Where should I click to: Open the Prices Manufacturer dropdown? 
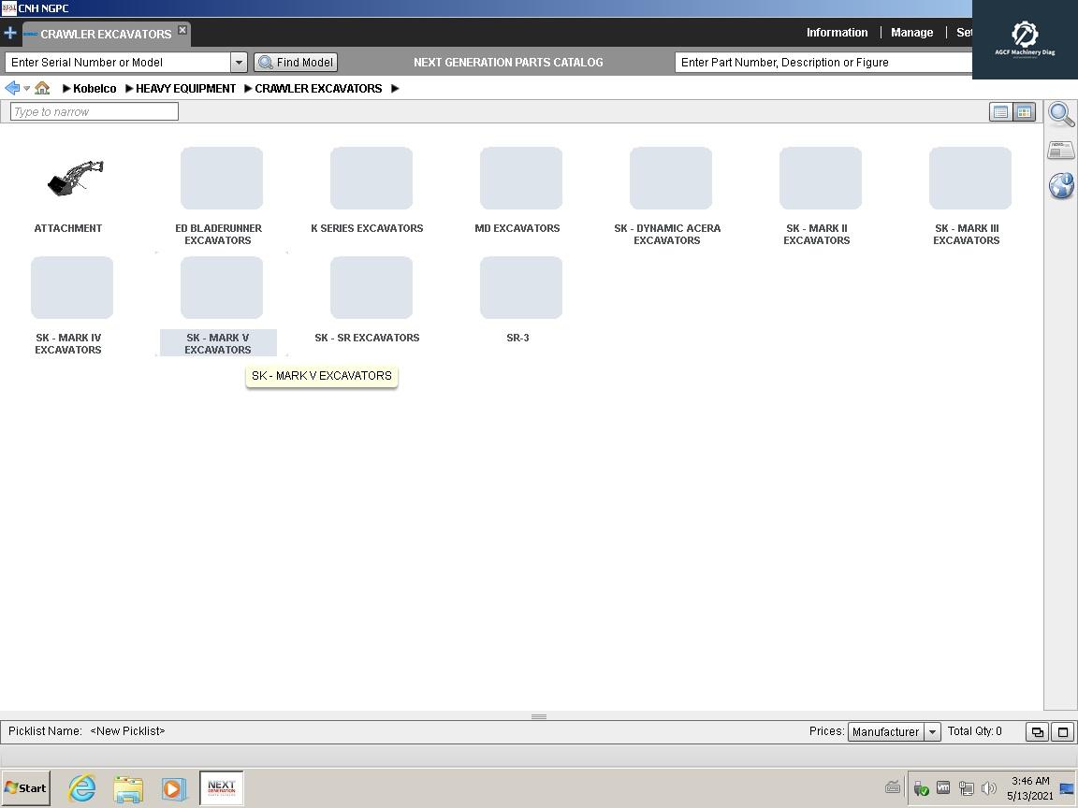932,732
